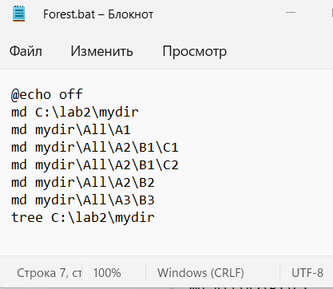The height and width of the screenshot is (289, 333).
Task: Click the line md mydir\All\A1
Action: pos(71,129)
